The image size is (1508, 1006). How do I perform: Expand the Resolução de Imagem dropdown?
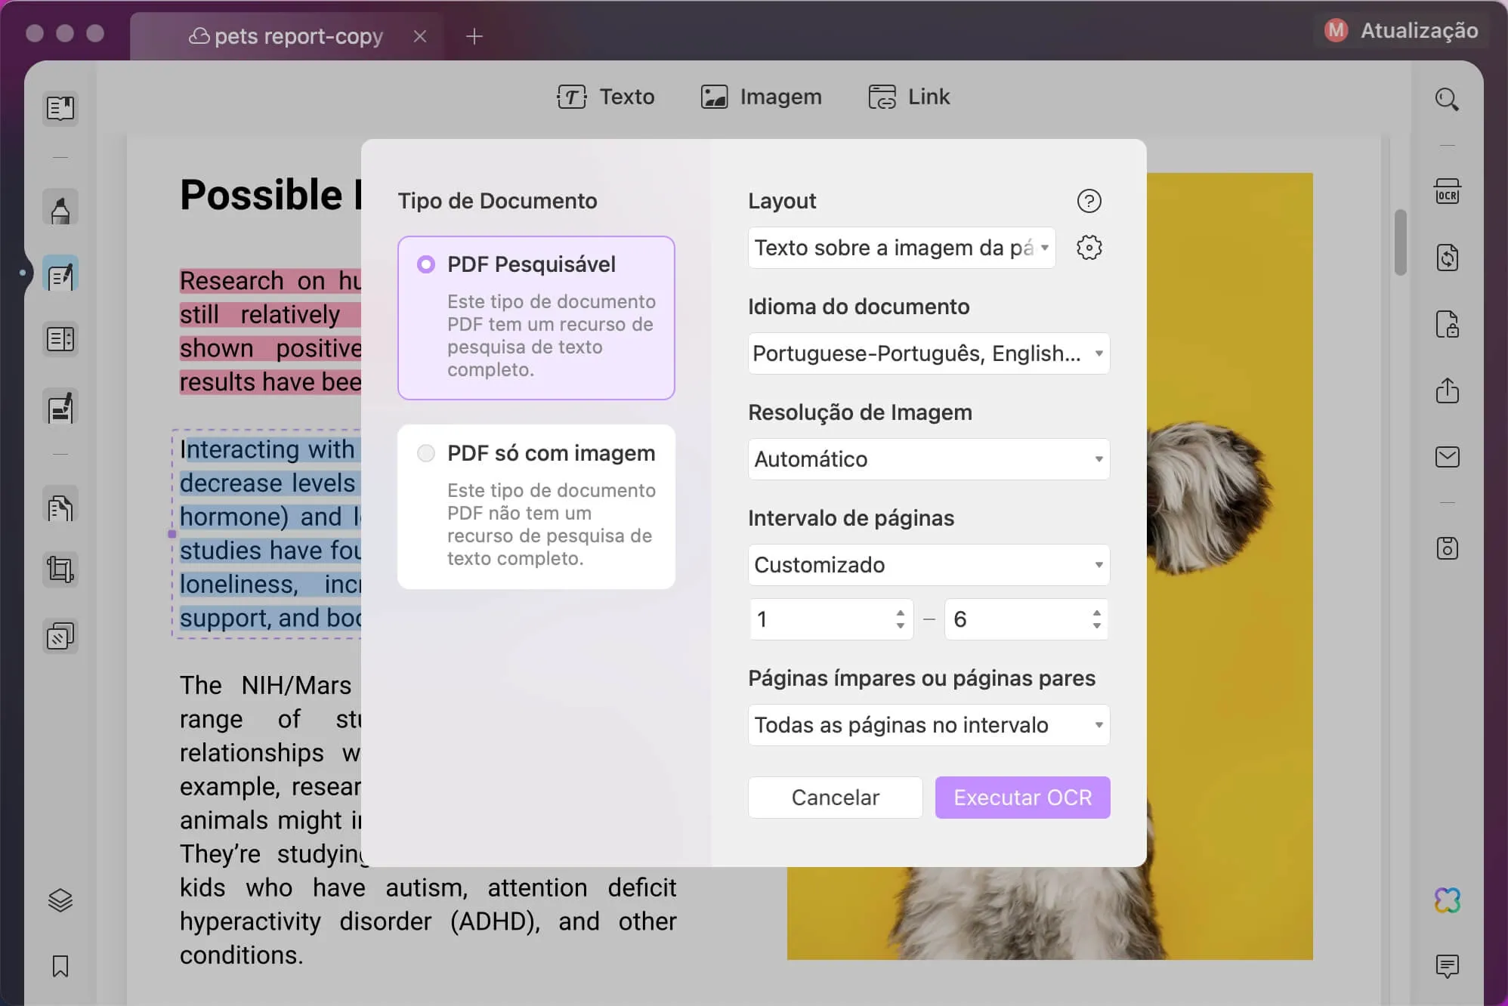click(x=928, y=458)
